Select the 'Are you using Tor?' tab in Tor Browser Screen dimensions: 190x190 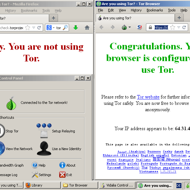pos(135,18)
